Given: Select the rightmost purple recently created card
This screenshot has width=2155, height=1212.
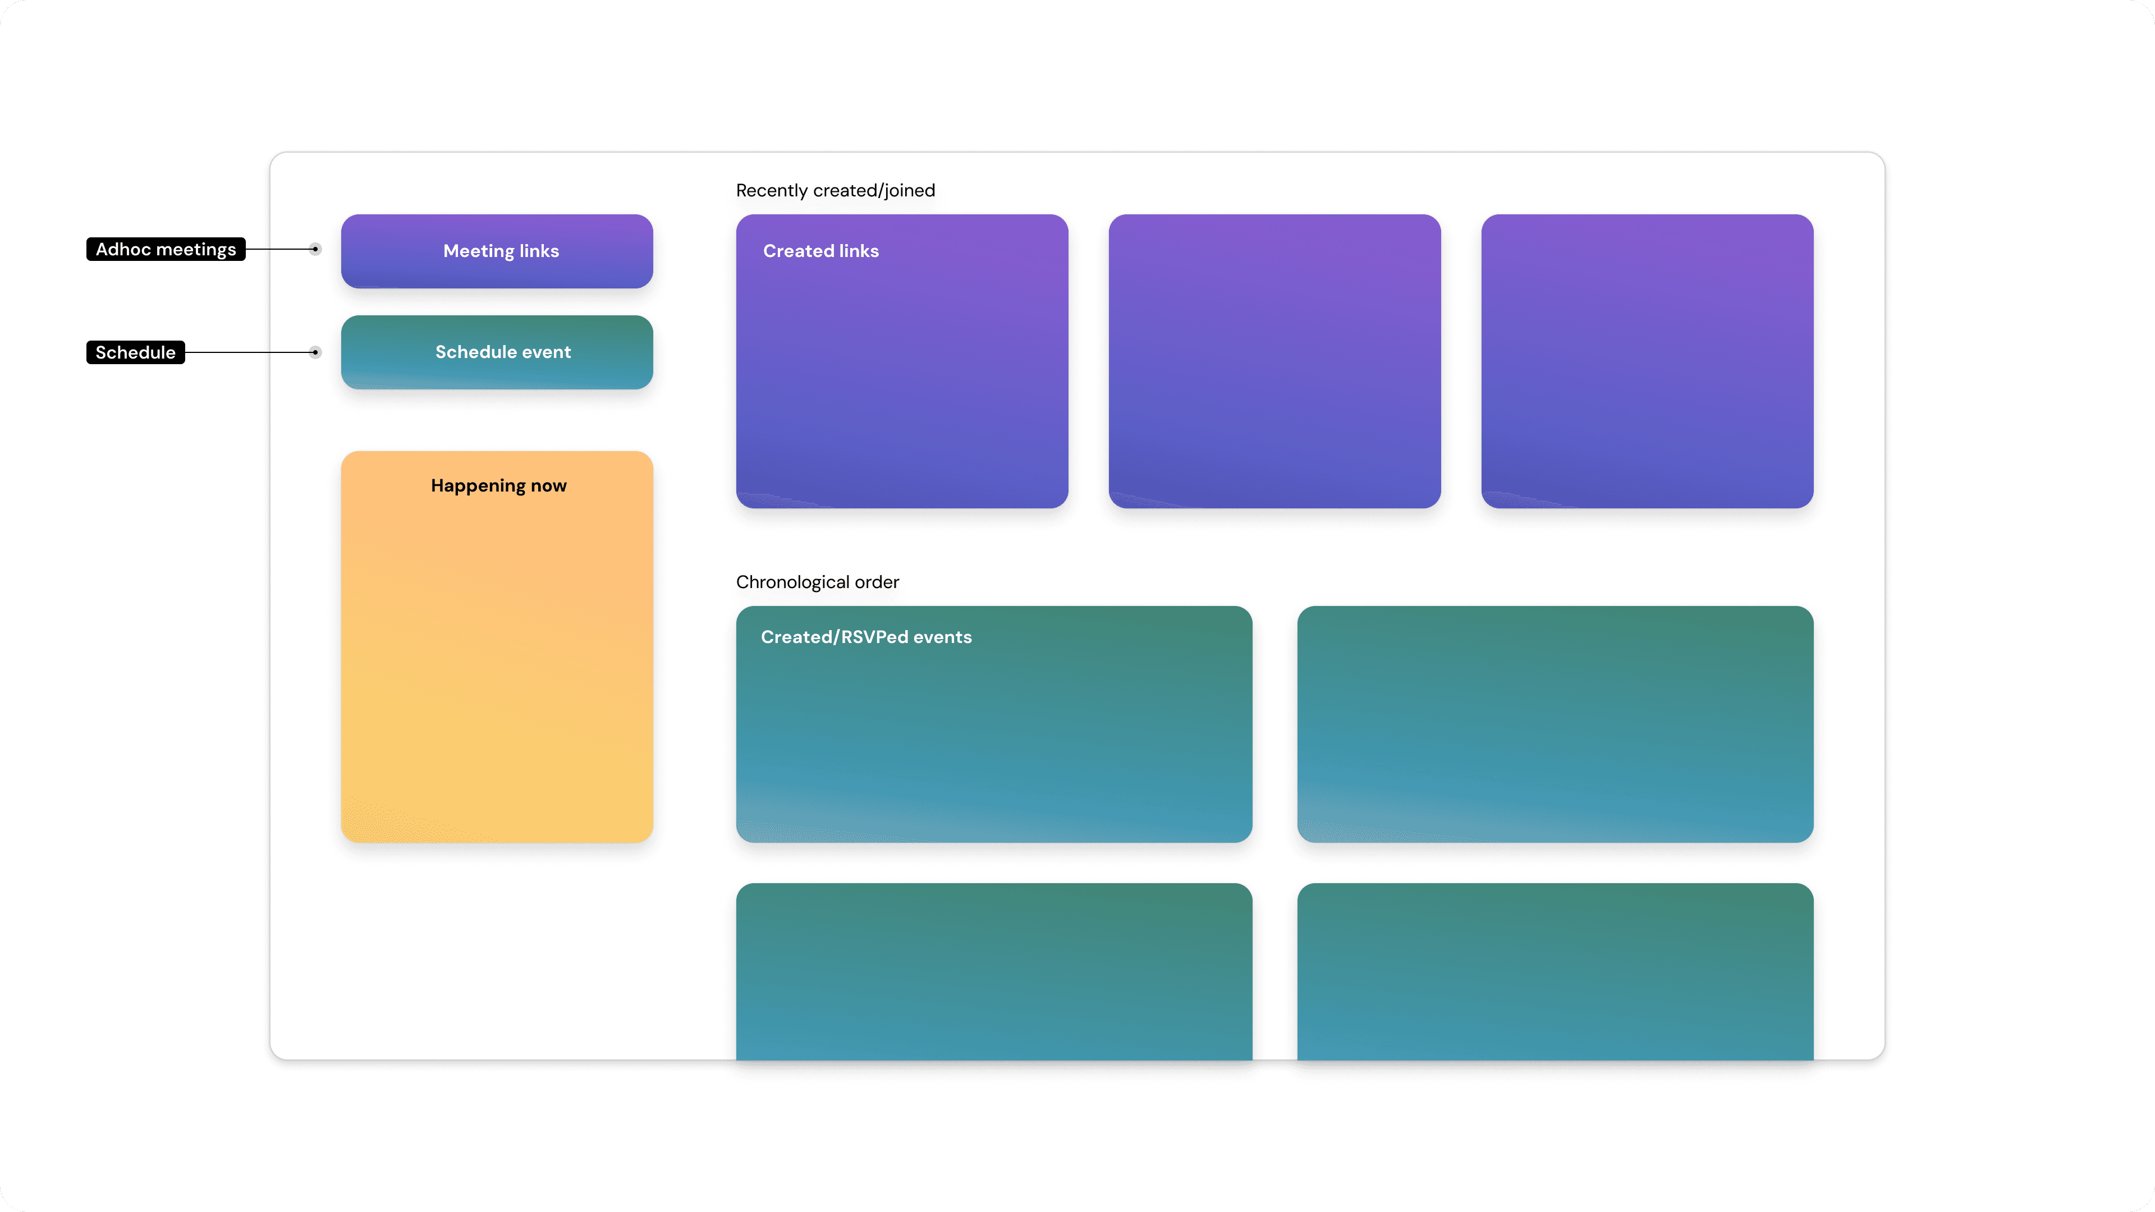Looking at the screenshot, I should point(1647,361).
